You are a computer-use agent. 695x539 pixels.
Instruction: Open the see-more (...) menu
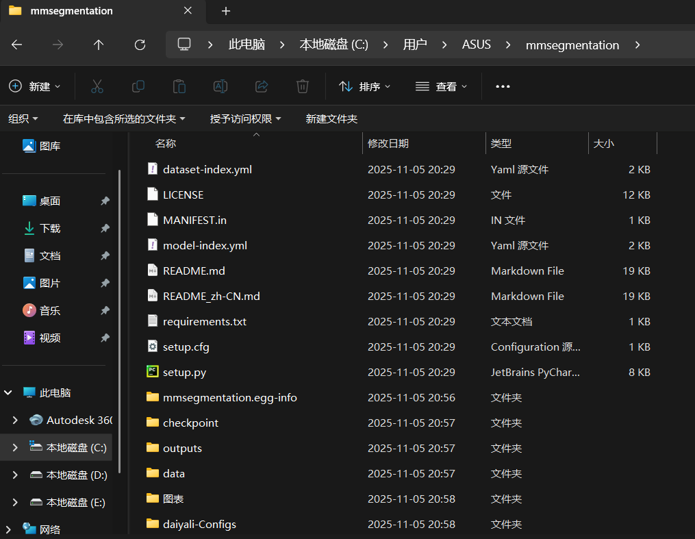503,86
